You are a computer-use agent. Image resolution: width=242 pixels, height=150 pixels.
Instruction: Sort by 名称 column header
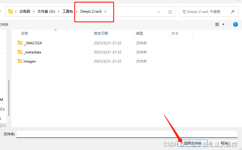(25, 33)
